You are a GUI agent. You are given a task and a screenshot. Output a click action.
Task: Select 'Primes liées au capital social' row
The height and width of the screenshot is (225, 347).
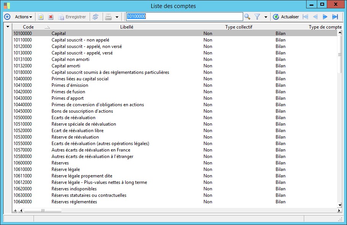click(x=174, y=79)
